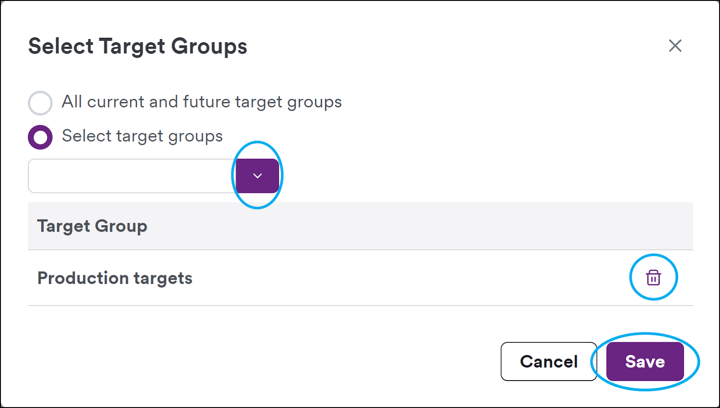720x408 pixels.
Task: Select the Production targets row
Action: (x=360, y=278)
